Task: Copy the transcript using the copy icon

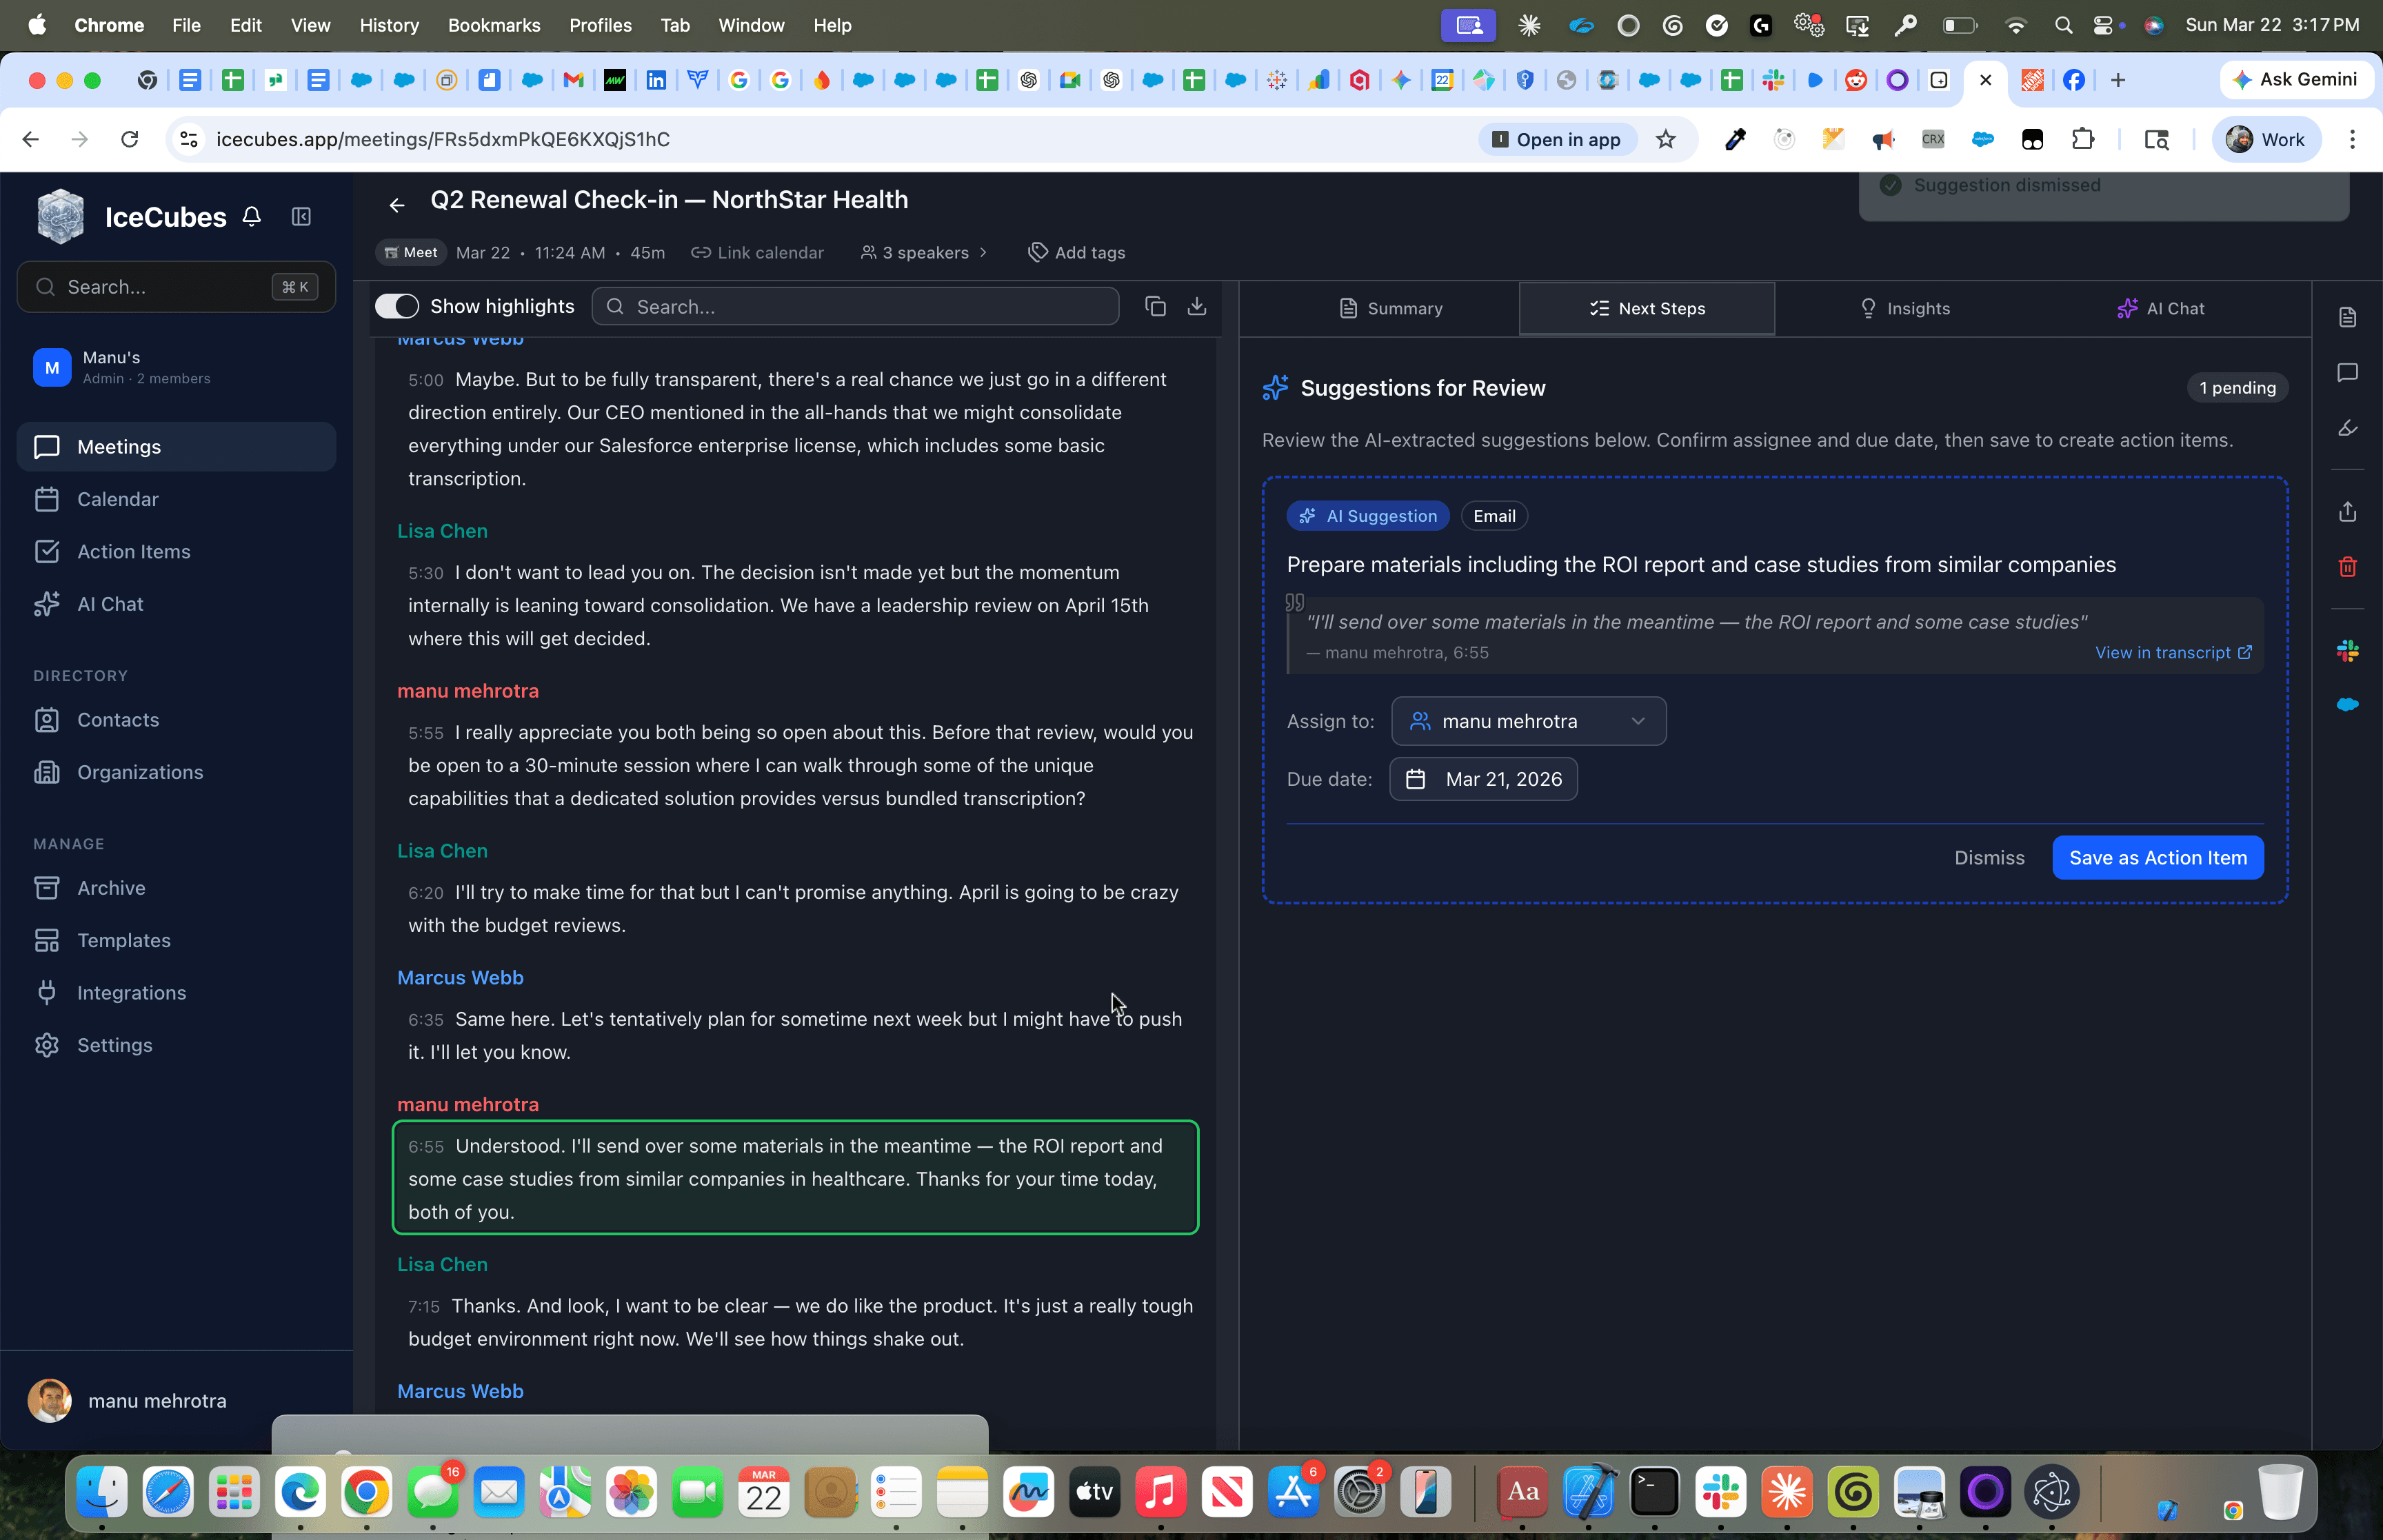Action: (x=1155, y=306)
